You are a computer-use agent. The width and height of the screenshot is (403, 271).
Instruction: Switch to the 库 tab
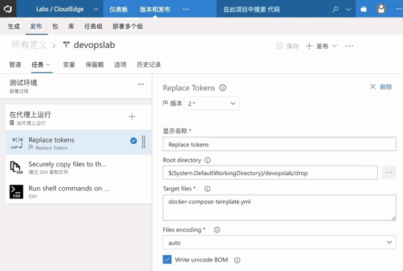tap(71, 26)
